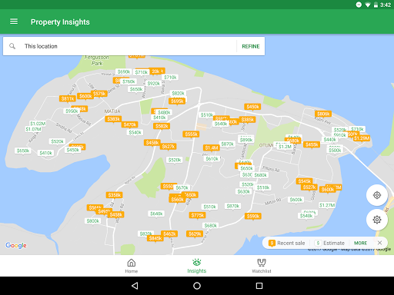This screenshot has height=295, width=394.
Task: Open the $450k sale marker near shoreline
Action: click(x=252, y=107)
